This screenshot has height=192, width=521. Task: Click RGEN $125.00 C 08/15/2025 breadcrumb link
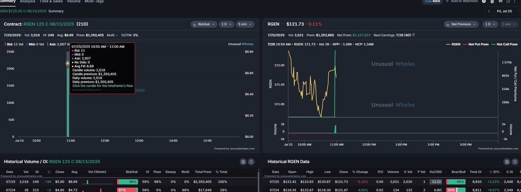pos(23,11)
